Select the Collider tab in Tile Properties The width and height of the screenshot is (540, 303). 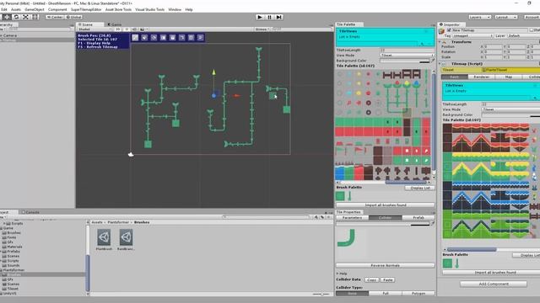tap(385, 218)
